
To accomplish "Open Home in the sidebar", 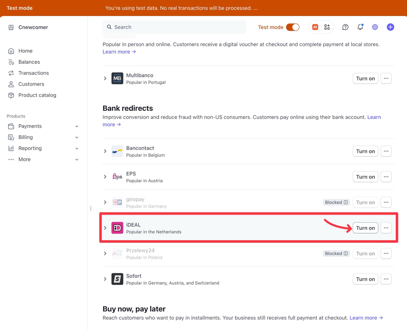I will point(26,51).
